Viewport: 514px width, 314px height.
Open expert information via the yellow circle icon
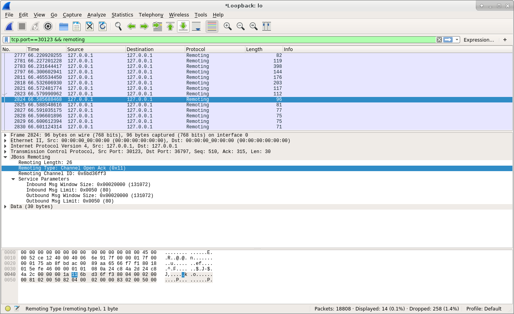(8, 309)
